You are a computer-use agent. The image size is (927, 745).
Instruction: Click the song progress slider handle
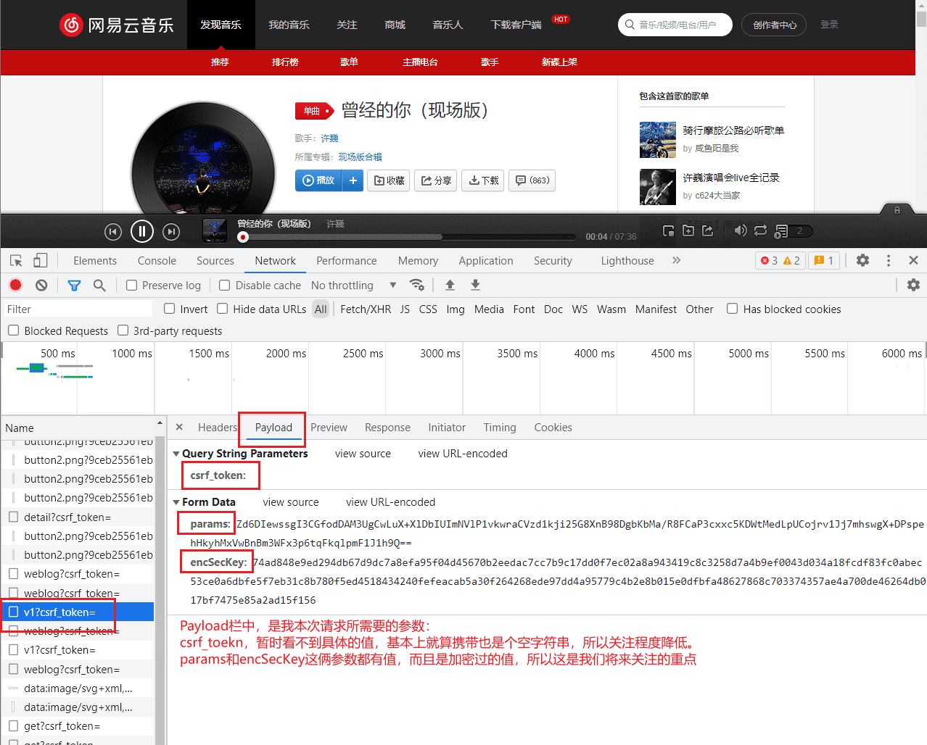[x=243, y=237]
